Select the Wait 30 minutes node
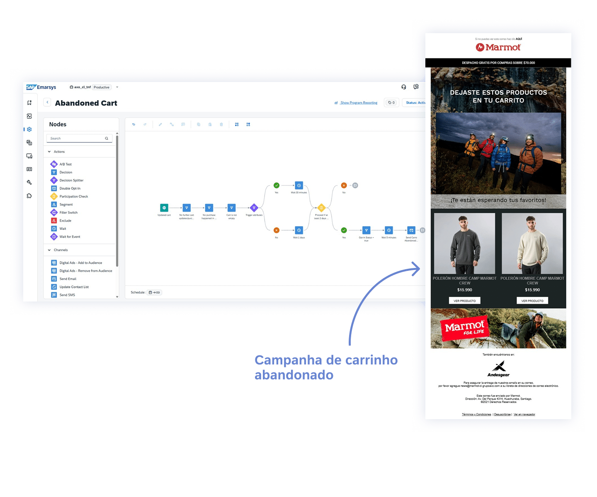The image size is (597, 497). click(299, 186)
